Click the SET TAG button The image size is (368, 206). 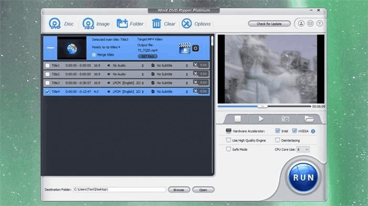(148, 57)
